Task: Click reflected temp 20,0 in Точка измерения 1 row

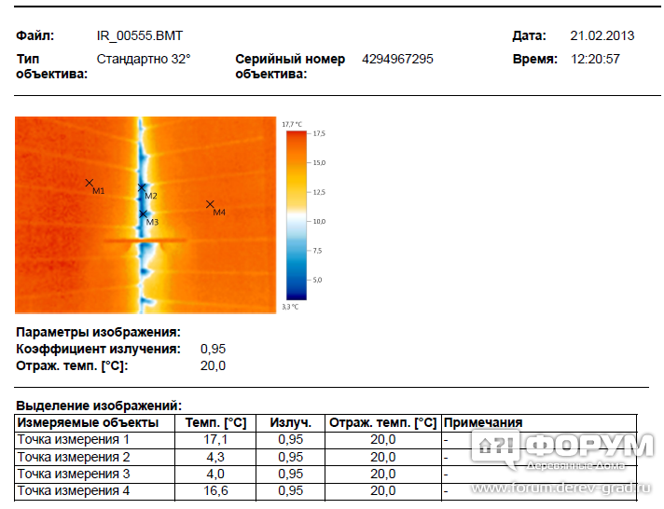Action: coord(383,440)
